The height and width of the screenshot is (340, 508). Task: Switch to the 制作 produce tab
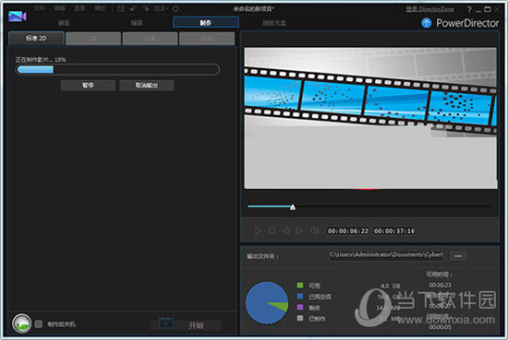click(x=206, y=23)
